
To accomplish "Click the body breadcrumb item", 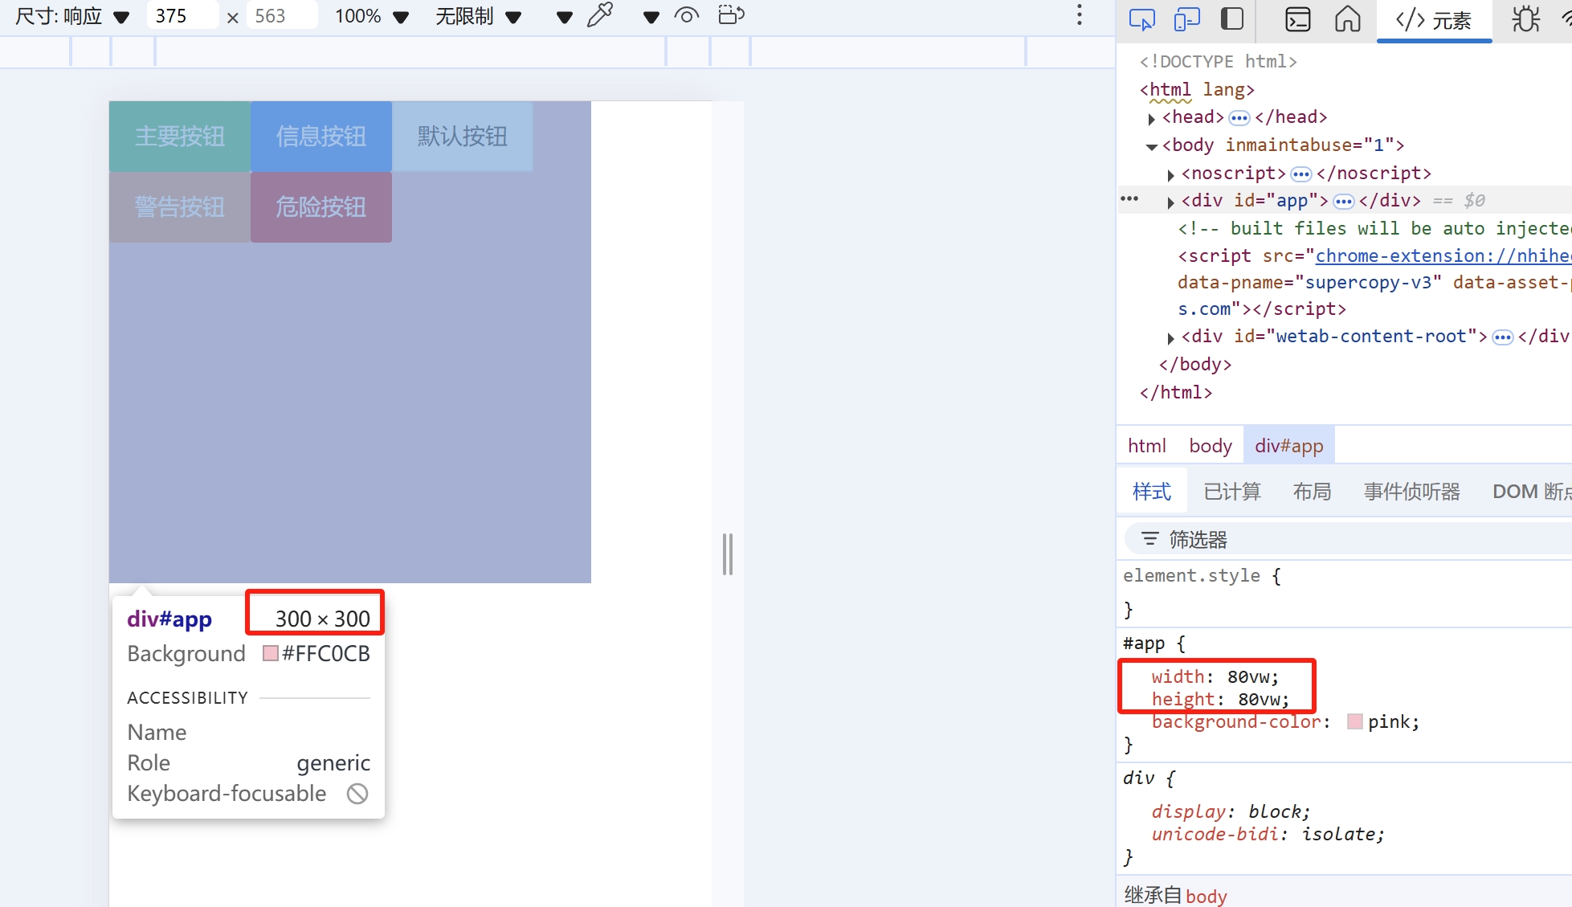I will click(1210, 446).
